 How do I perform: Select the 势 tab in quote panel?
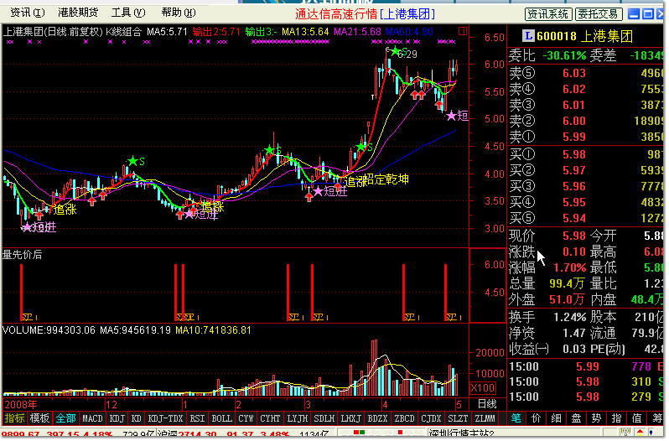[596, 418]
